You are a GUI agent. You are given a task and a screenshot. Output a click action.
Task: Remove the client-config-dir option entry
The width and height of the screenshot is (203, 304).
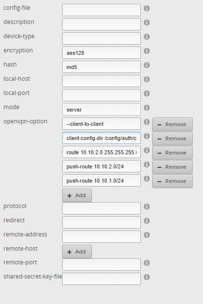tap(172, 139)
